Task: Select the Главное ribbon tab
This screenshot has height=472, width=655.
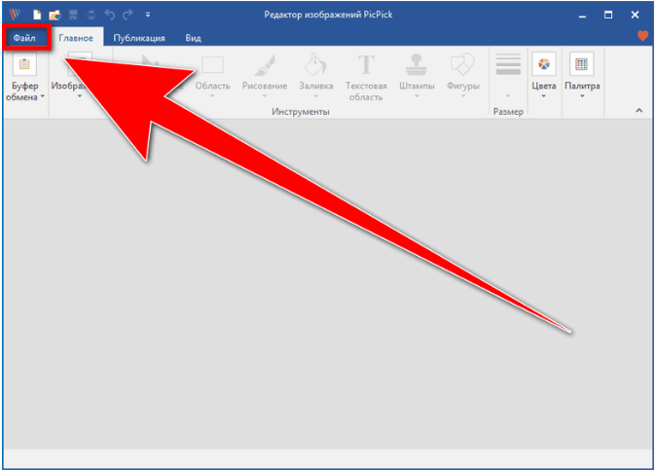Action: pyautogui.click(x=75, y=38)
